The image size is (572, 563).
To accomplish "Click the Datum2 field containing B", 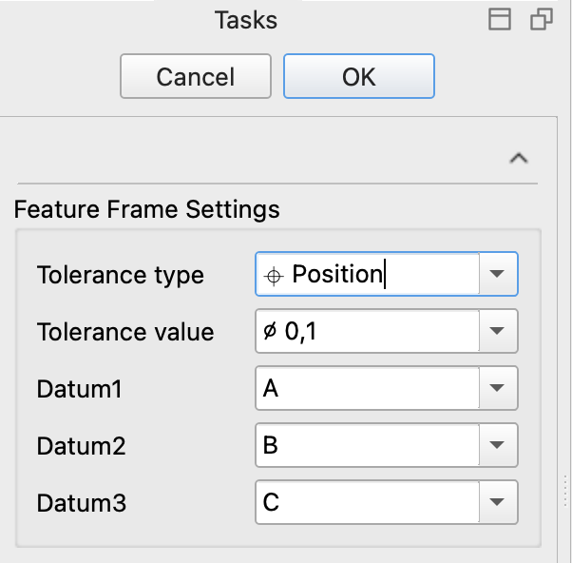I will click(x=366, y=445).
